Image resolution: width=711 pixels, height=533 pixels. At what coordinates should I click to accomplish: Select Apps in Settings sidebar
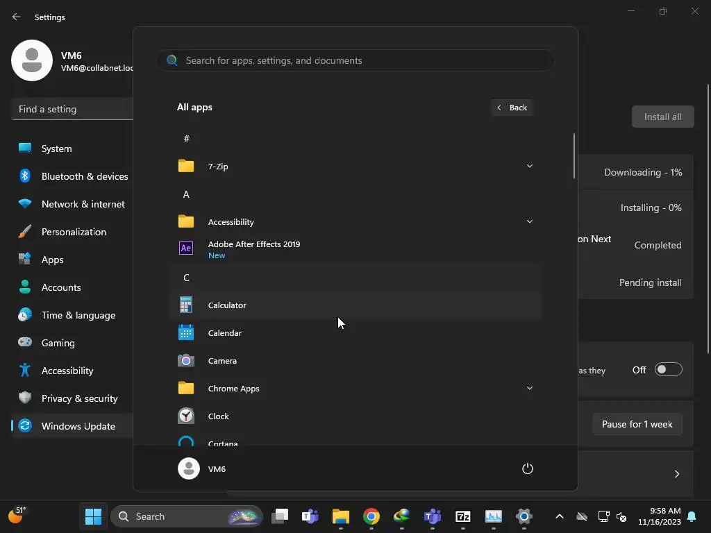coord(72,260)
